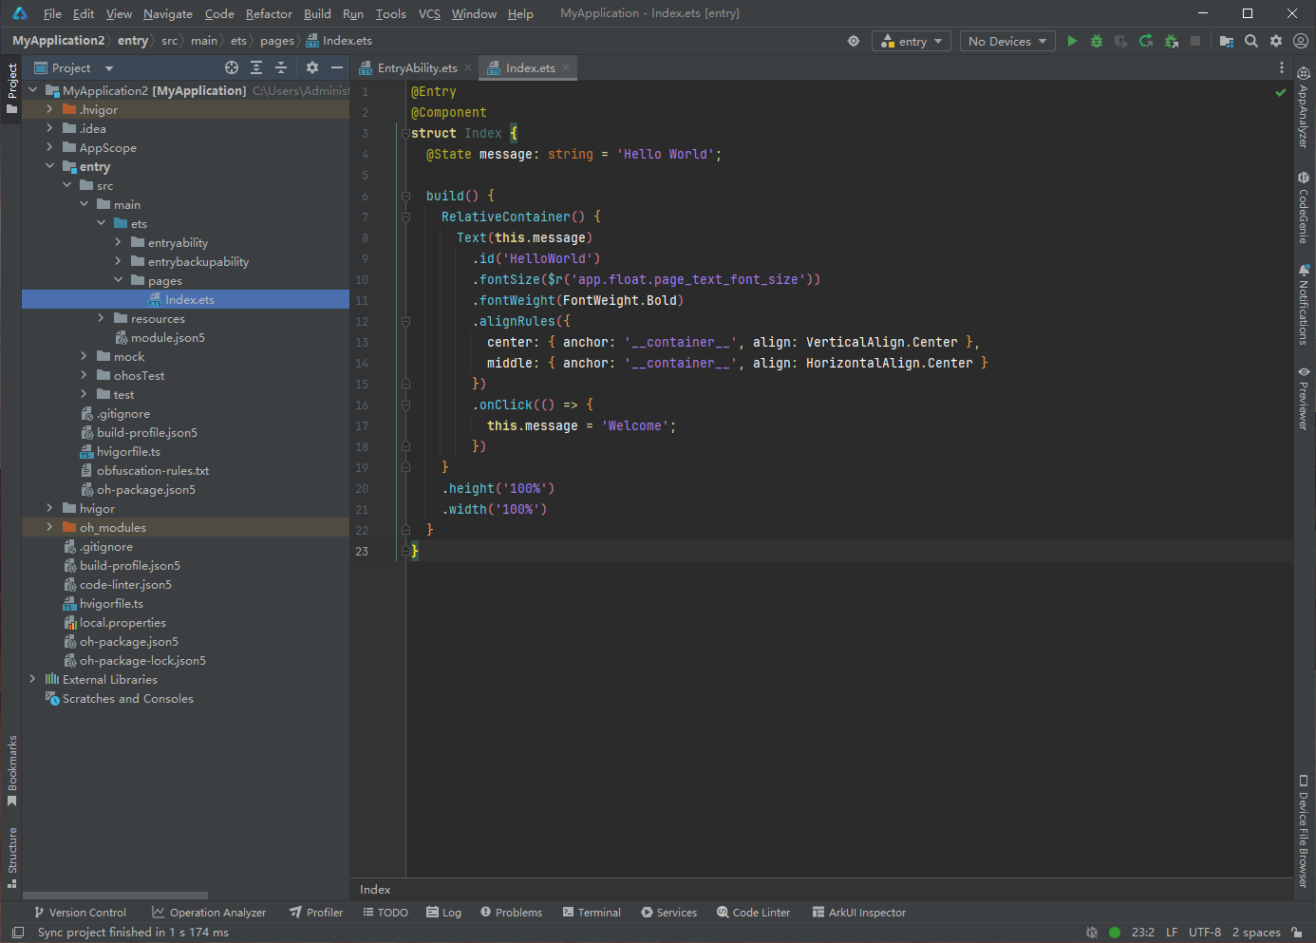Click the Apply Changes reload icon

click(x=1146, y=41)
